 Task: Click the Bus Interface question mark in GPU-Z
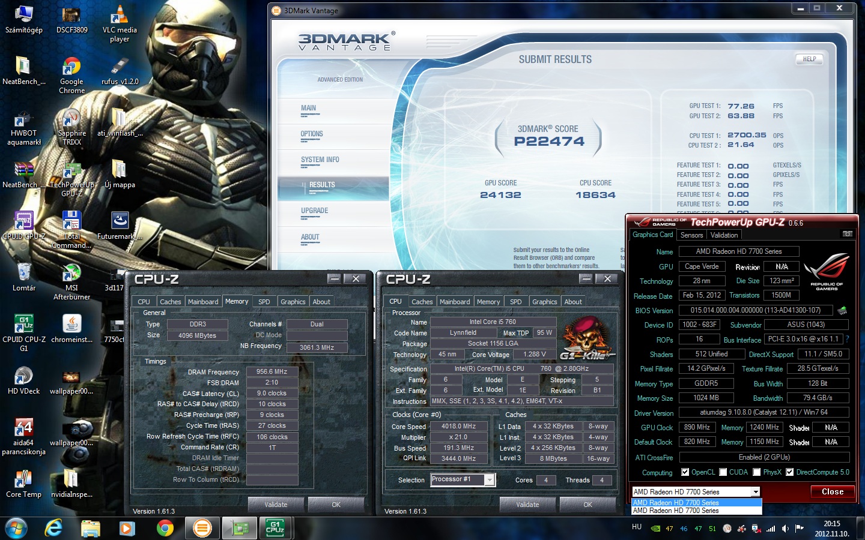pos(847,340)
